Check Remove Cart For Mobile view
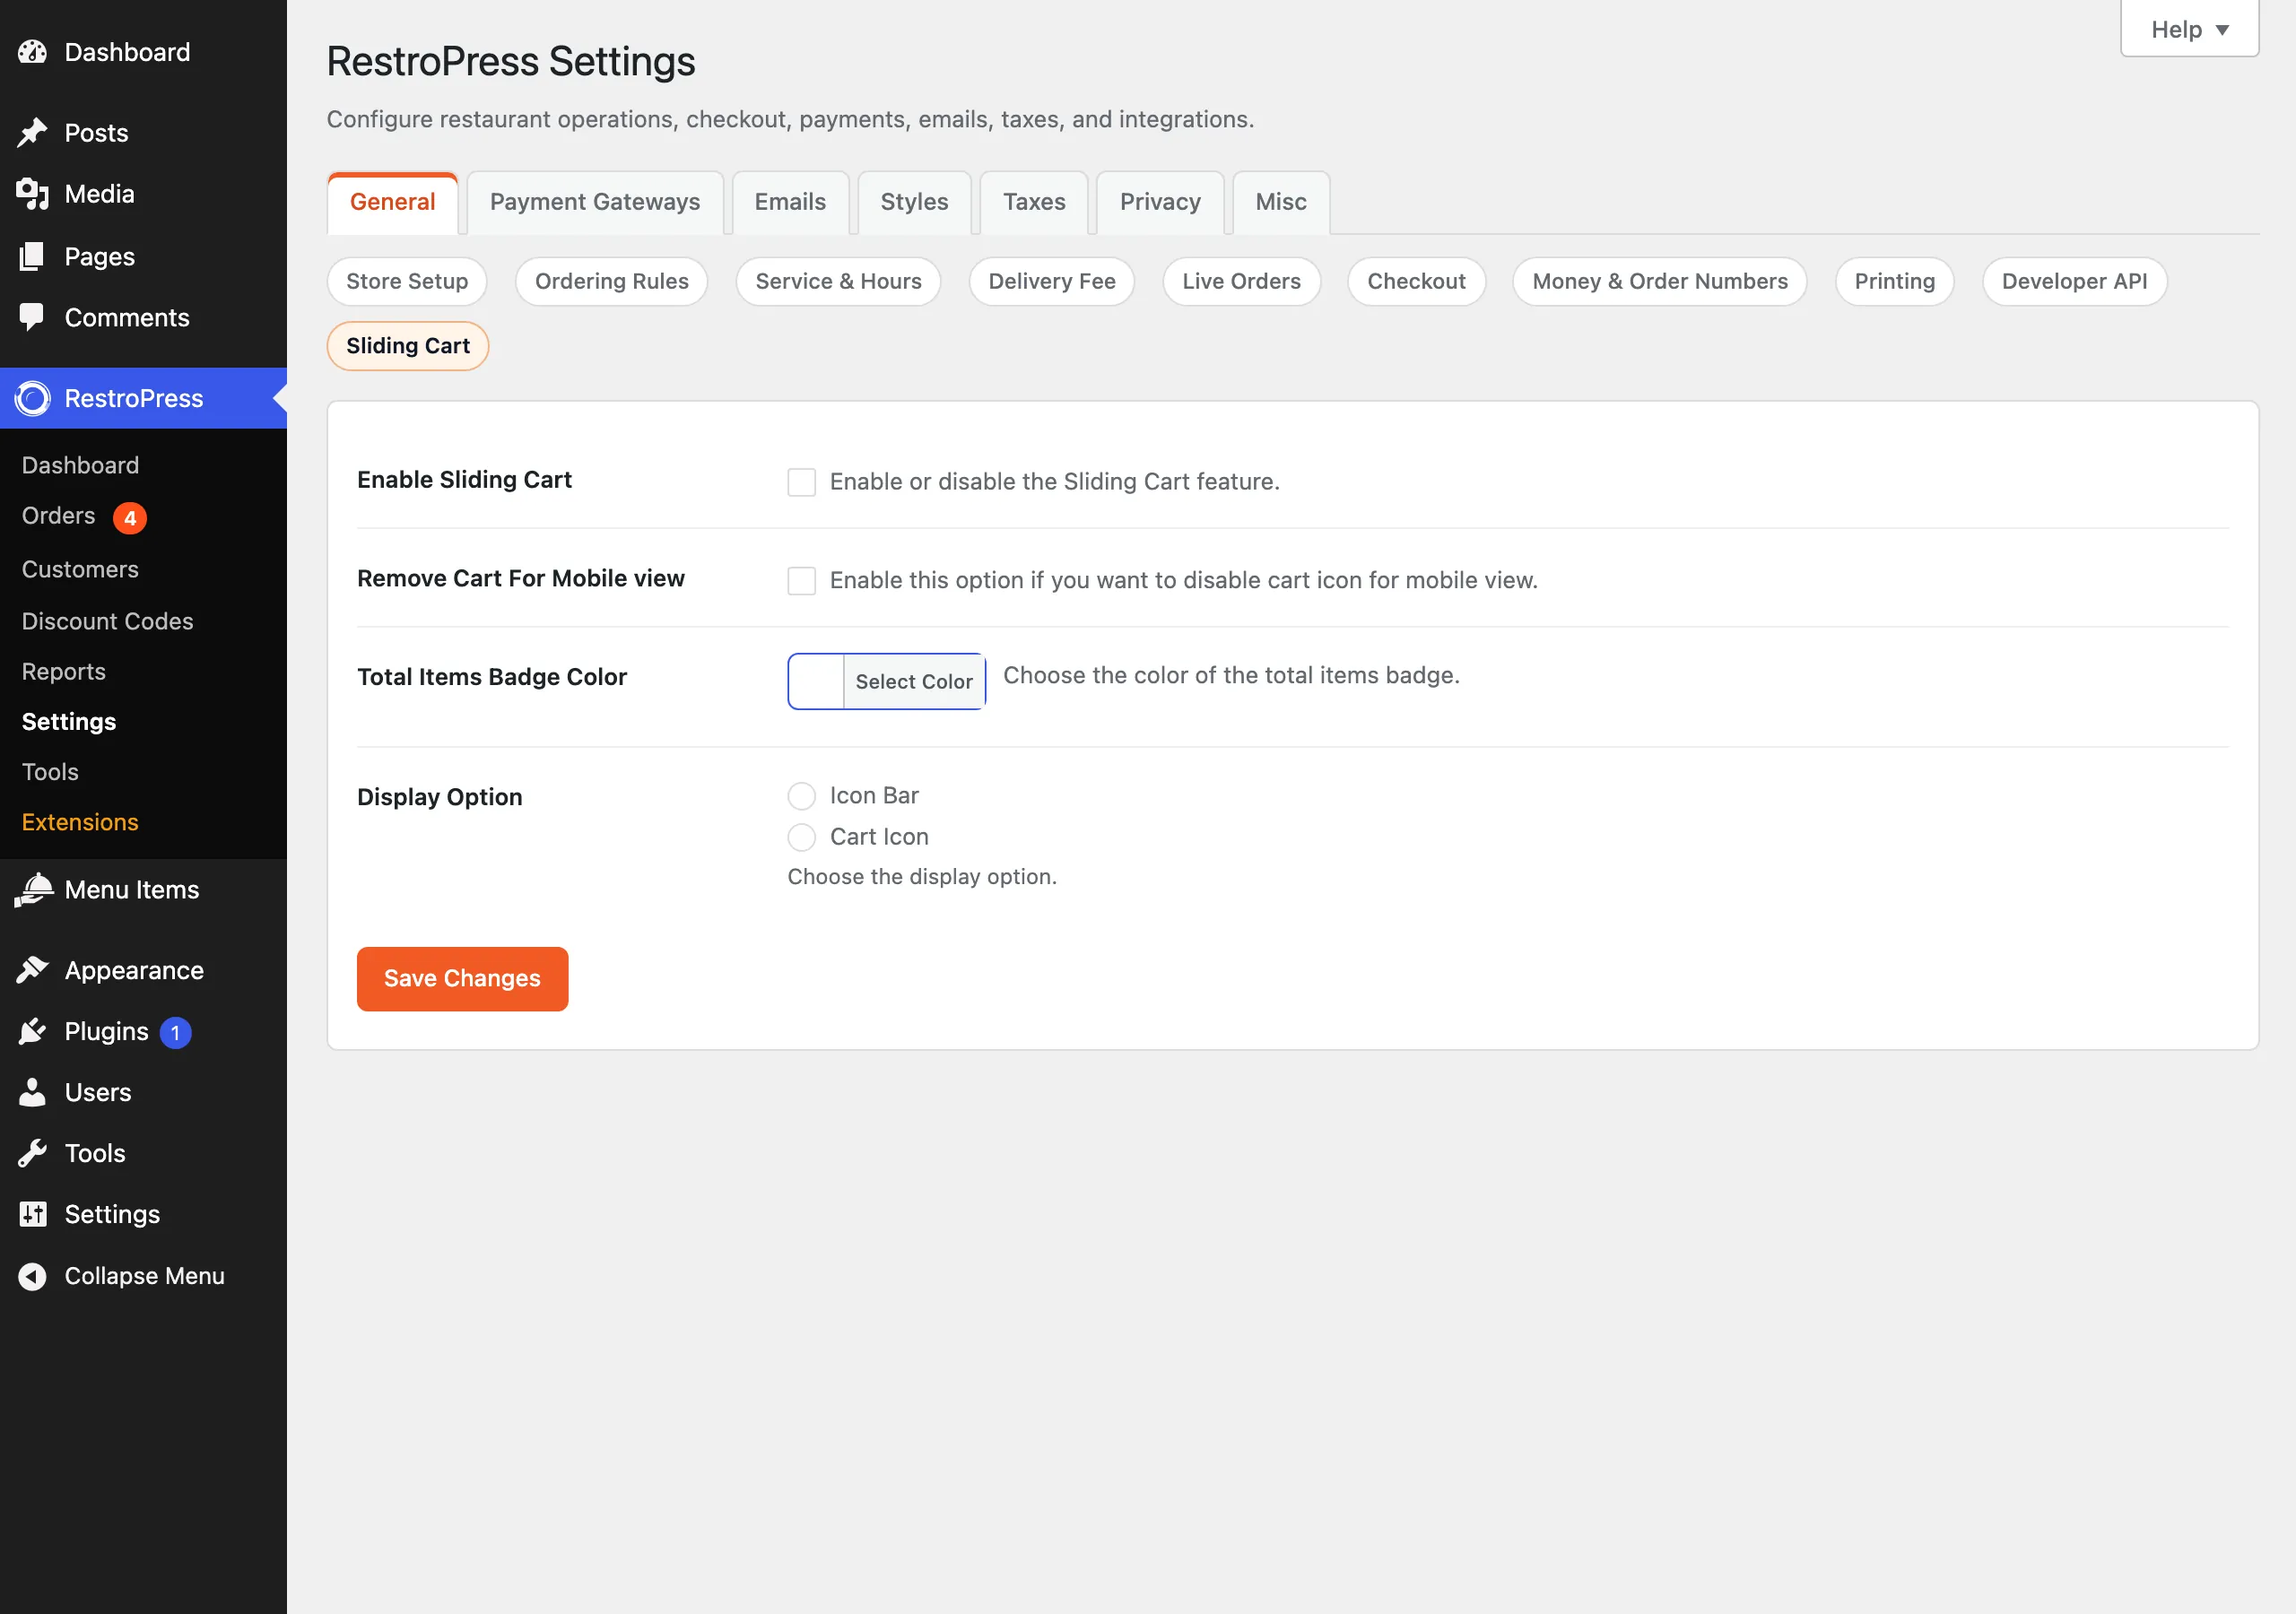The height and width of the screenshot is (1614, 2296). 801,581
